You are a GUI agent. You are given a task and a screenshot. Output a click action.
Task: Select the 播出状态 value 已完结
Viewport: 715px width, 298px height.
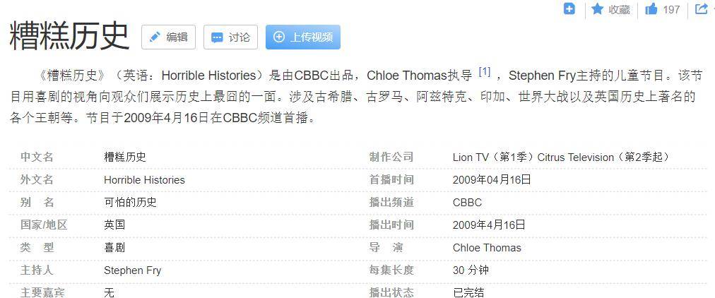click(468, 292)
